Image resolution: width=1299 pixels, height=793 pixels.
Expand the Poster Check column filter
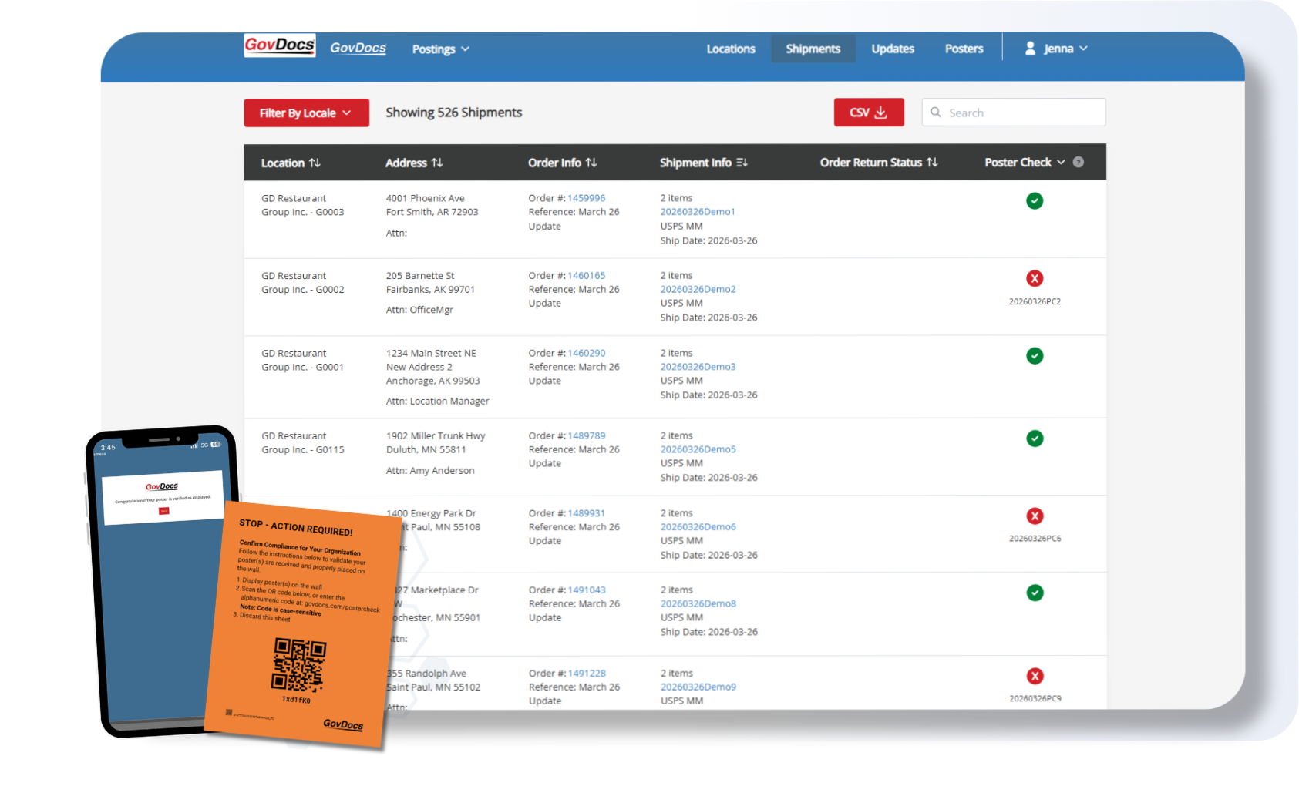coord(1061,163)
